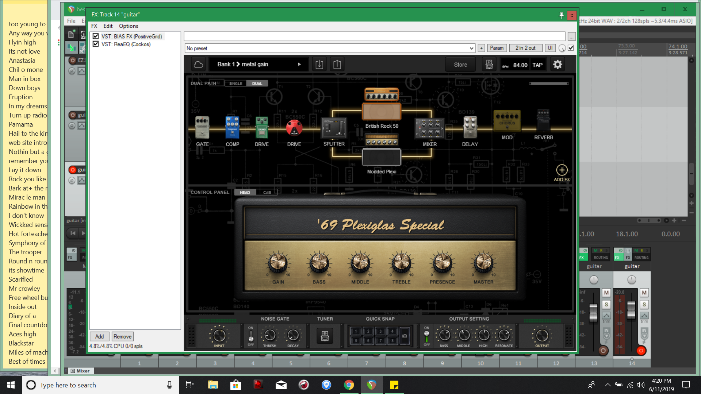Viewport: 701px width, 394px height.
Task: Open Sticky Notes from the taskbar
Action: [x=394, y=385]
